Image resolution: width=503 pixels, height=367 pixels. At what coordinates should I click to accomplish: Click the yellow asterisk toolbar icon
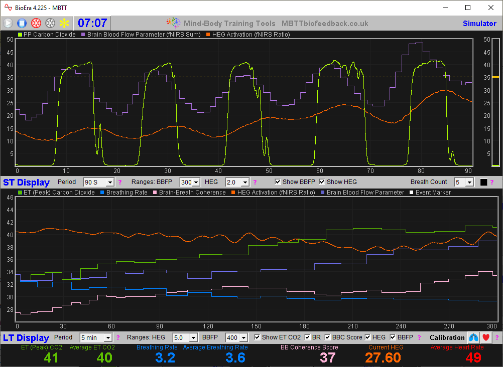click(x=63, y=23)
